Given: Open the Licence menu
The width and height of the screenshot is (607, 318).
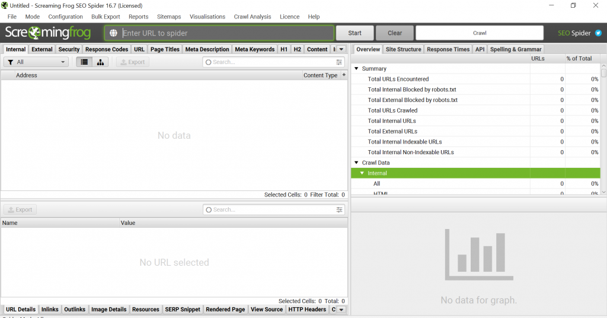Looking at the screenshot, I should 289,17.
